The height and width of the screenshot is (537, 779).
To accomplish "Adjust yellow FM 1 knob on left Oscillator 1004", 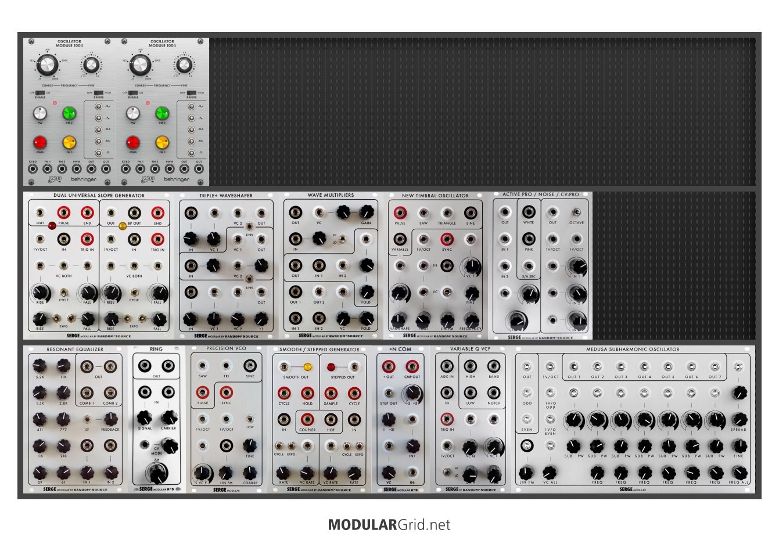I will (x=69, y=142).
